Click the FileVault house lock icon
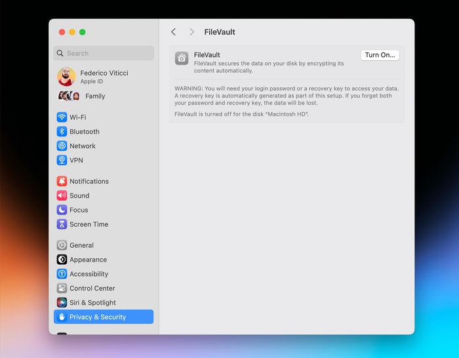Screen dimensions: 459x358 tap(182, 58)
